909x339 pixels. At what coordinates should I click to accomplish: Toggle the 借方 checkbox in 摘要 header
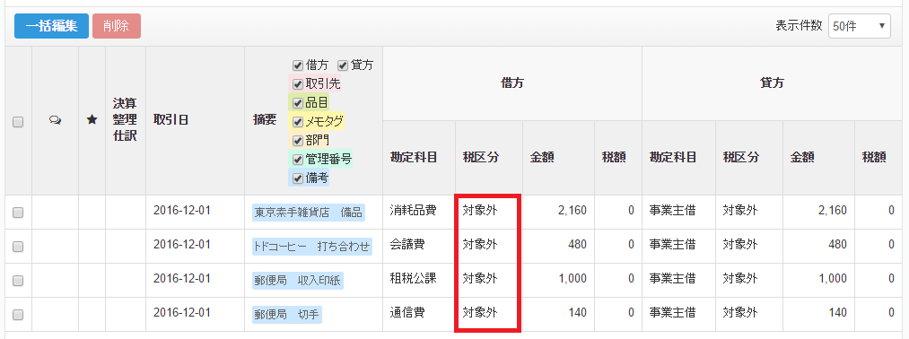[297, 65]
